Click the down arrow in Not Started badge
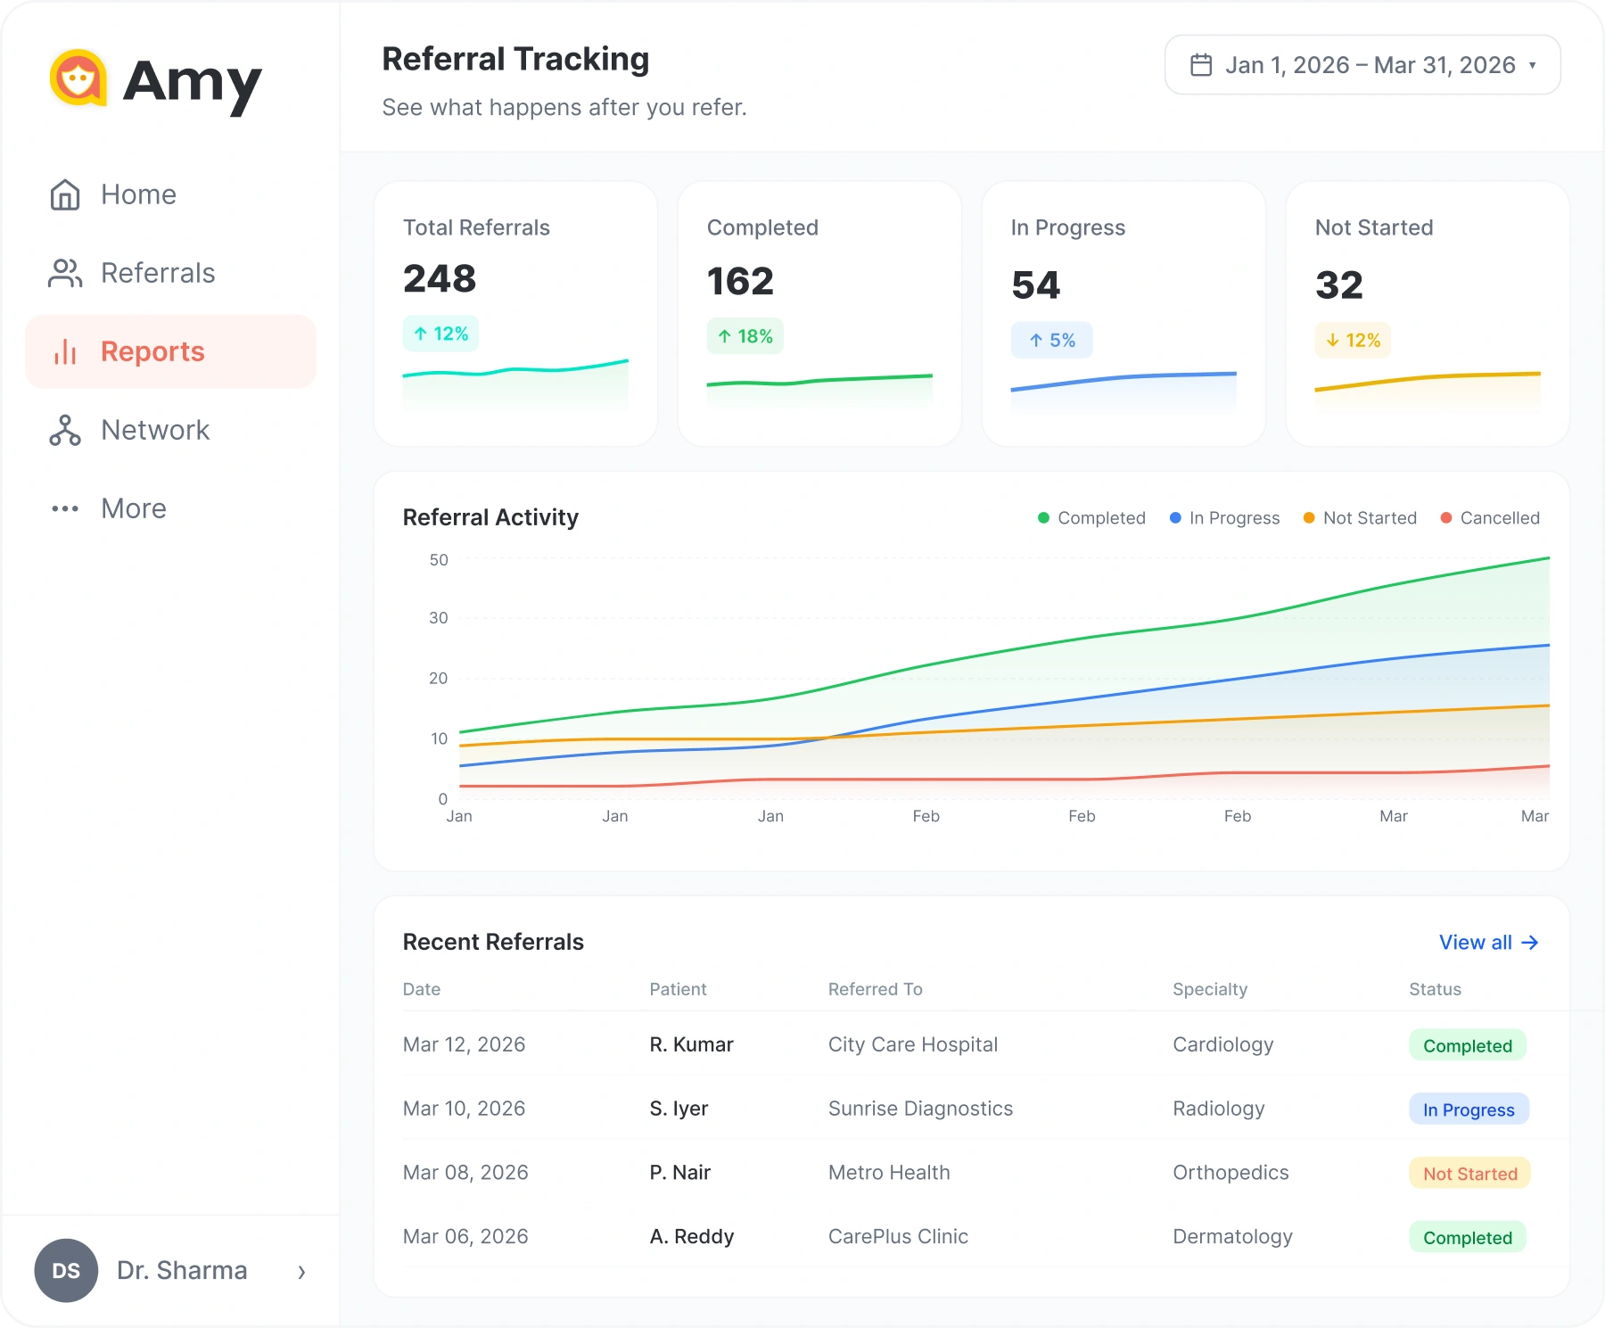 (1332, 340)
